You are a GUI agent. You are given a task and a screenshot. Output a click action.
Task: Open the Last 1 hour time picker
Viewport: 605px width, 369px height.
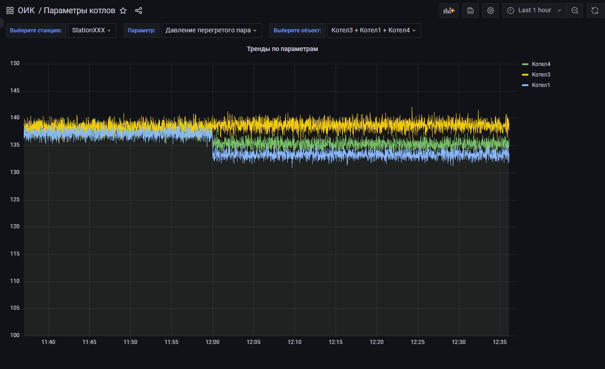(534, 10)
